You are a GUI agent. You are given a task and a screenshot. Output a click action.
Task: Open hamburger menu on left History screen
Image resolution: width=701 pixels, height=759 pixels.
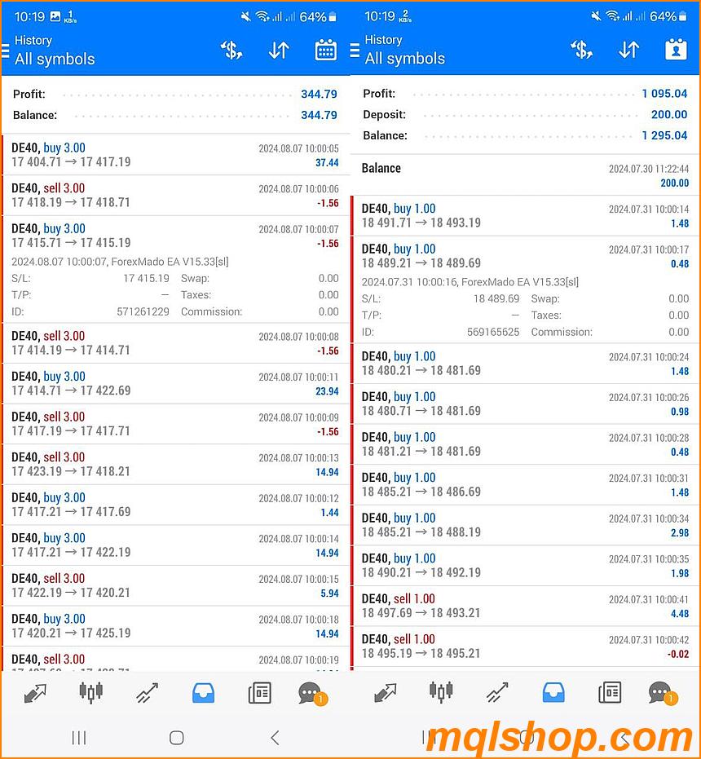7,51
